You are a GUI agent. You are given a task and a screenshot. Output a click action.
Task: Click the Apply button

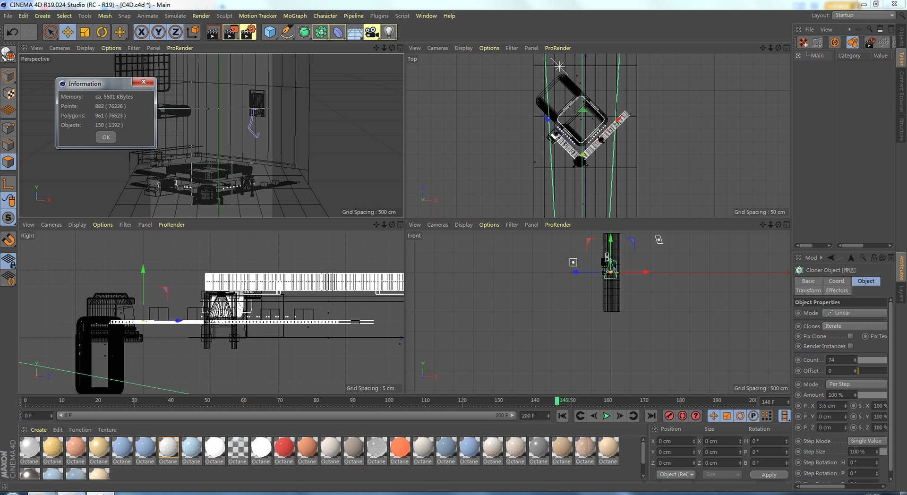tap(769, 475)
